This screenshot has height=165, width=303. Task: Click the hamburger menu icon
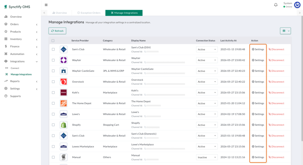coord(46,5)
